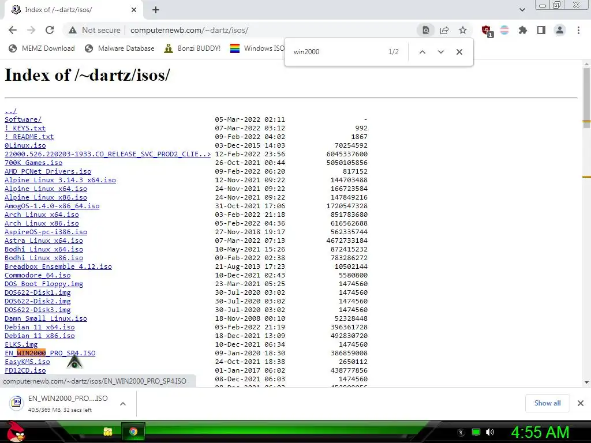Download Alpine_Linux_3.14.3_x64.iso
The width and height of the screenshot is (591, 443).
pyautogui.click(x=60, y=180)
